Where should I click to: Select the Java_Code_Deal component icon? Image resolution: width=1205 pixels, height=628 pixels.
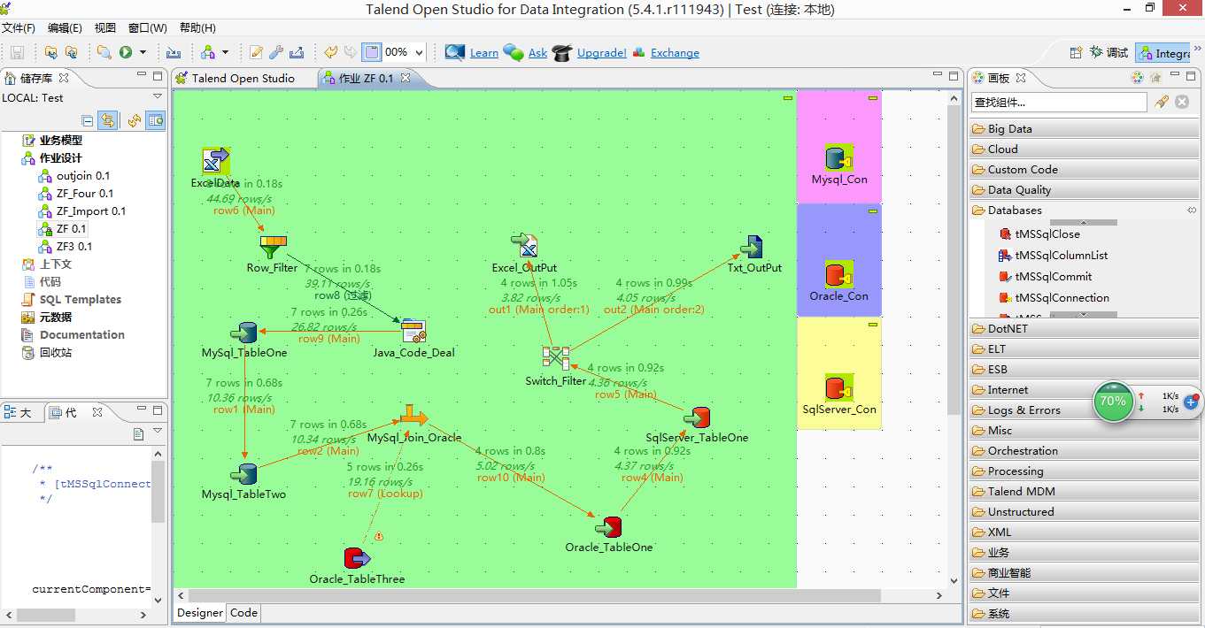point(413,332)
